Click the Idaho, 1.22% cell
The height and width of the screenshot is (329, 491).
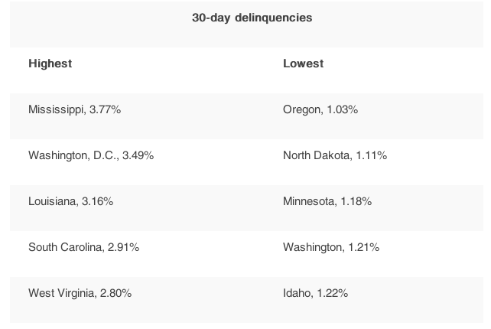pos(316,293)
